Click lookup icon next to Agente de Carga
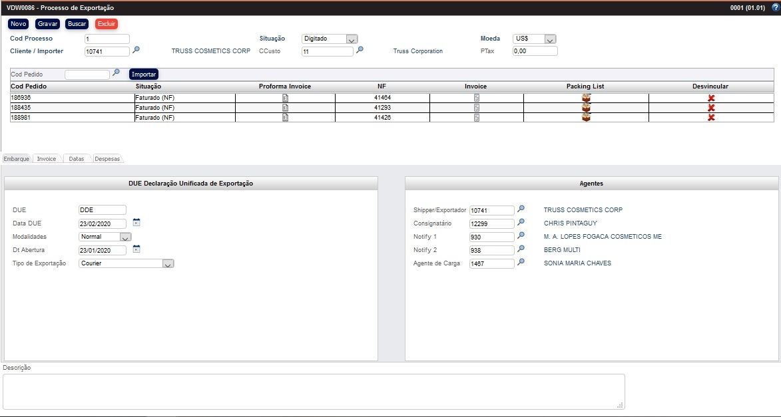This screenshot has width=781, height=417. pos(521,263)
